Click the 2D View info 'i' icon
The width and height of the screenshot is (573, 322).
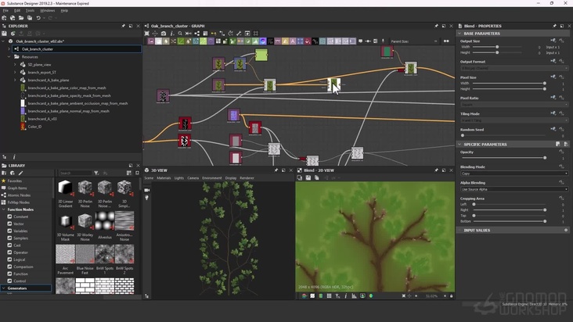tap(346, 296)
